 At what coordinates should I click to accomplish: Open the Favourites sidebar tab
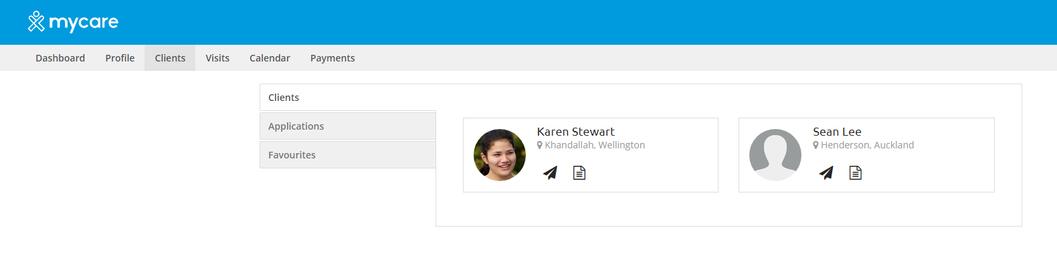tap(348, 155)
